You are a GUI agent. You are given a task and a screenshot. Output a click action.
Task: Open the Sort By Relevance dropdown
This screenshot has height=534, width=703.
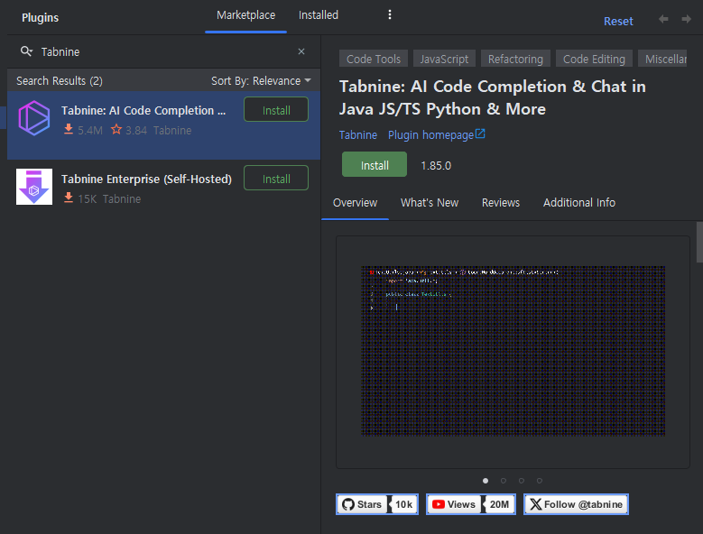pyautogui.click(x=261, y=81)
